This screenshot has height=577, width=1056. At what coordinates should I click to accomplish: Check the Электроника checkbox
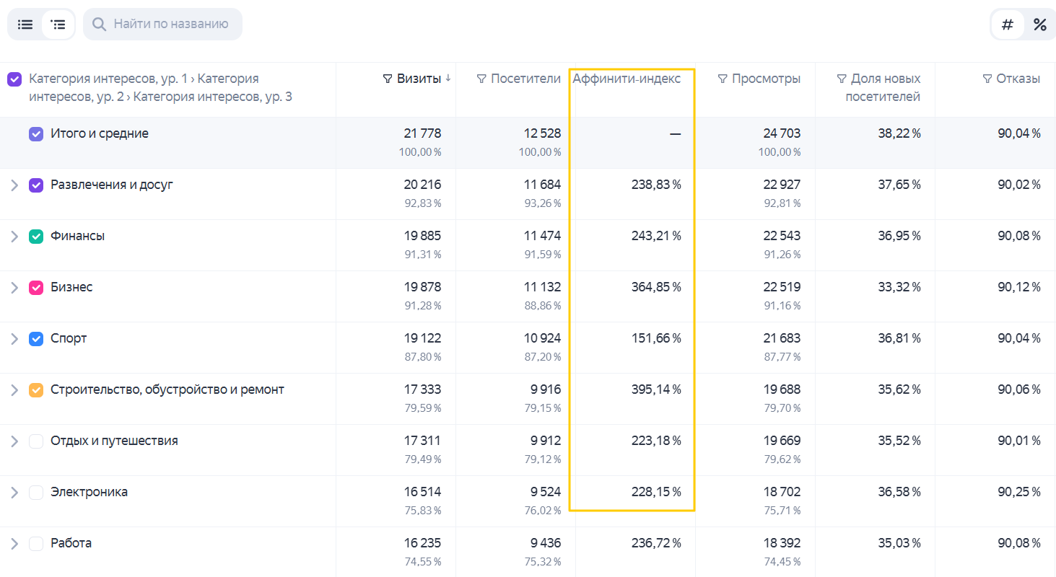click(36, 493)
